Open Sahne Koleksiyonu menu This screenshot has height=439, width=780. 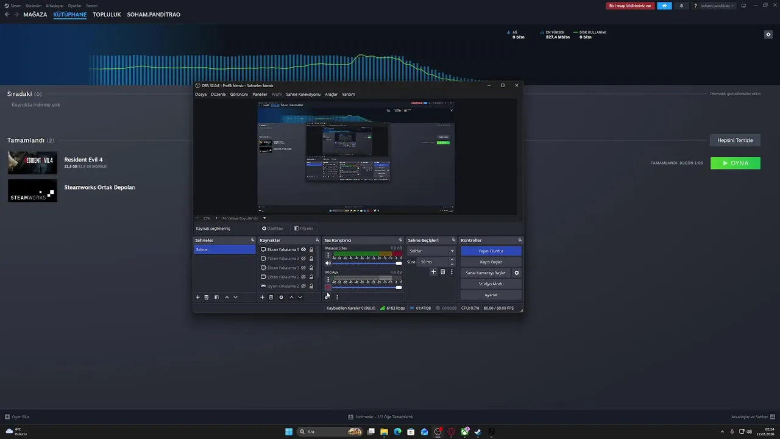point(303,95)
